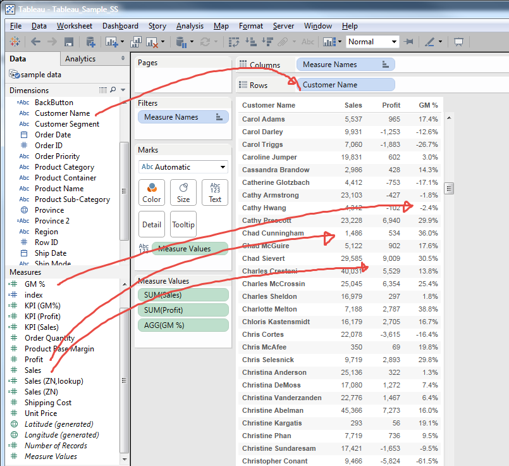Click the table scroll up arrow
Viewport: 509px width, 466px height.
(x=449, y=118)
